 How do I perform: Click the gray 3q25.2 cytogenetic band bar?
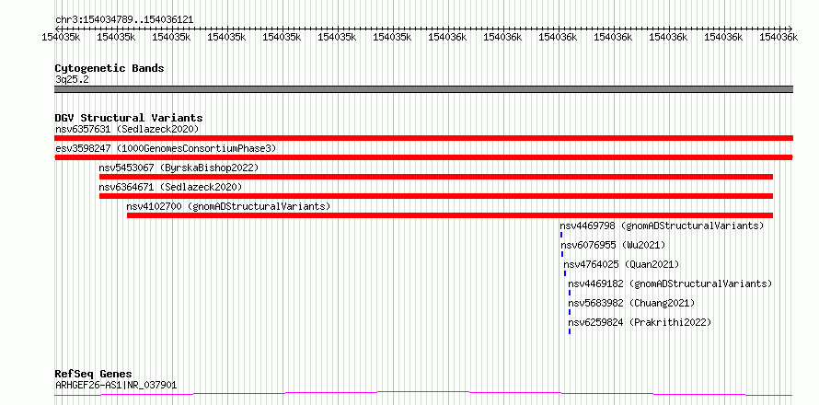coord(423,89)
